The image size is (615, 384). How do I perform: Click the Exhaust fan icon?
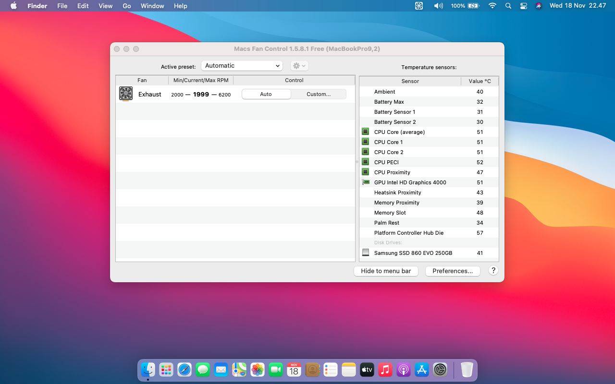click(126, 94)
